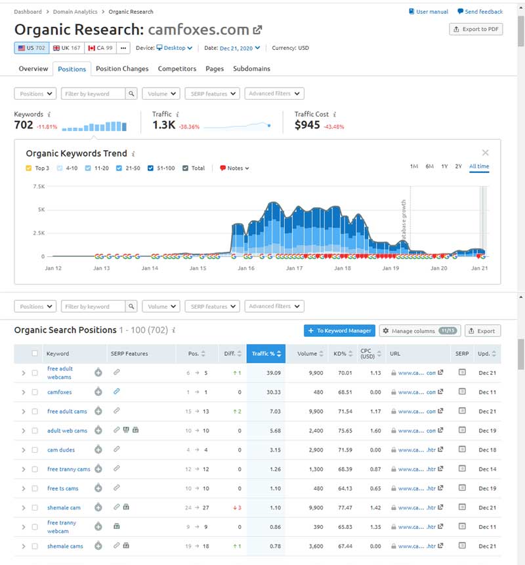Click the database growth note marker in chart

click(x=404, y=220)
